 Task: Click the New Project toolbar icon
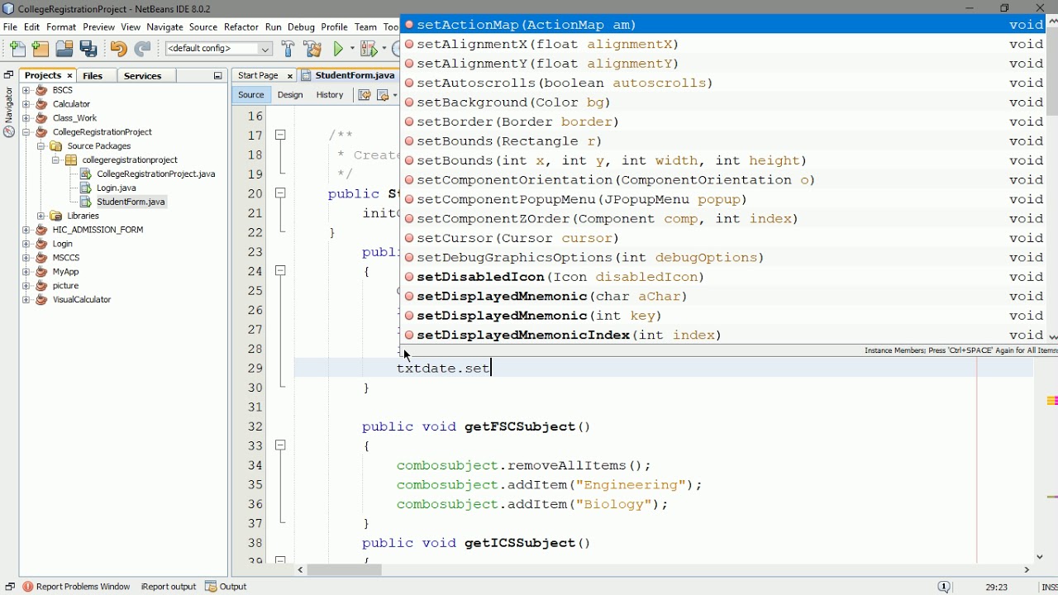(x=41, y=49)
